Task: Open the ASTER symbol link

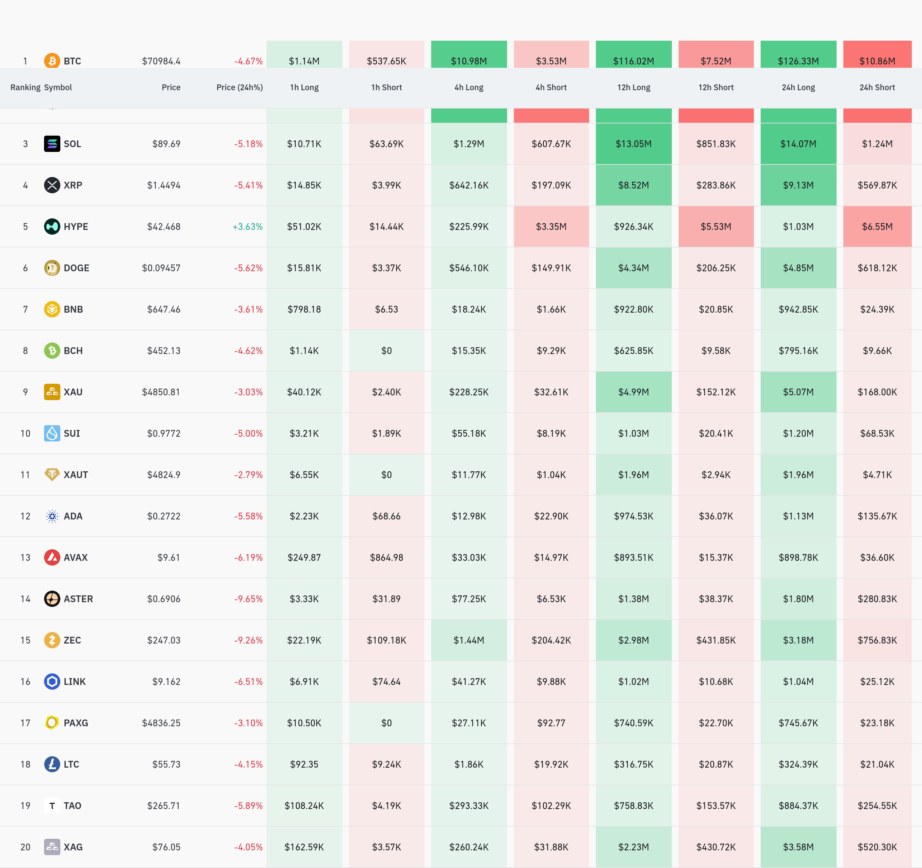Action: pos(78,599)
